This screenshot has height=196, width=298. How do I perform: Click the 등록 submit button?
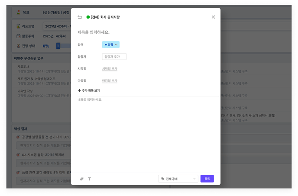coord(207,179)
